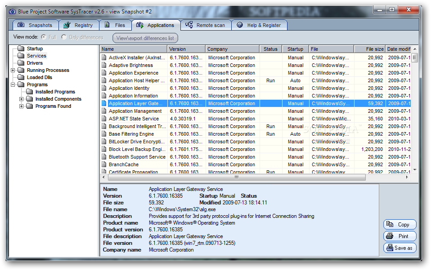The width and height of the screenshot is (431, 270).
Task: Select the Applications tab
Action: [x=156, y=25]
